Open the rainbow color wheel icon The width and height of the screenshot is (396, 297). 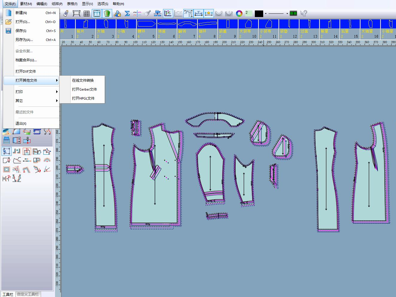click(x=239, y=13)
